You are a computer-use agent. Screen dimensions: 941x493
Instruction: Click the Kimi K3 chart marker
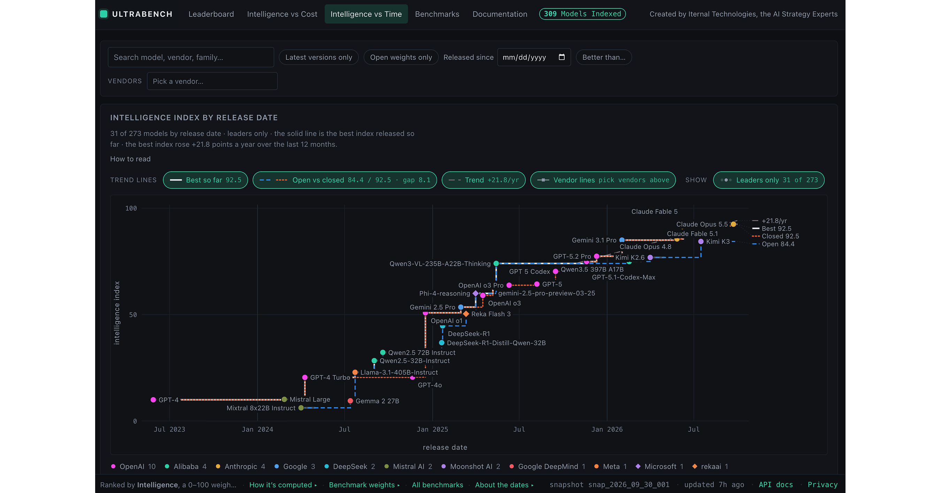pyautogui.click(x=701, y=242)
